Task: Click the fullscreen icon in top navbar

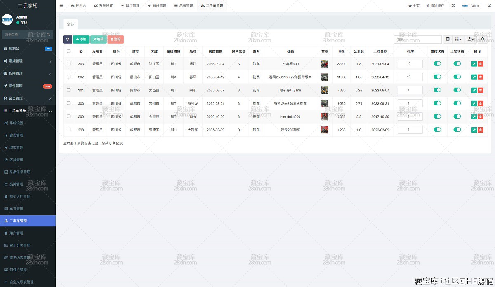Action: pos(452,5)
